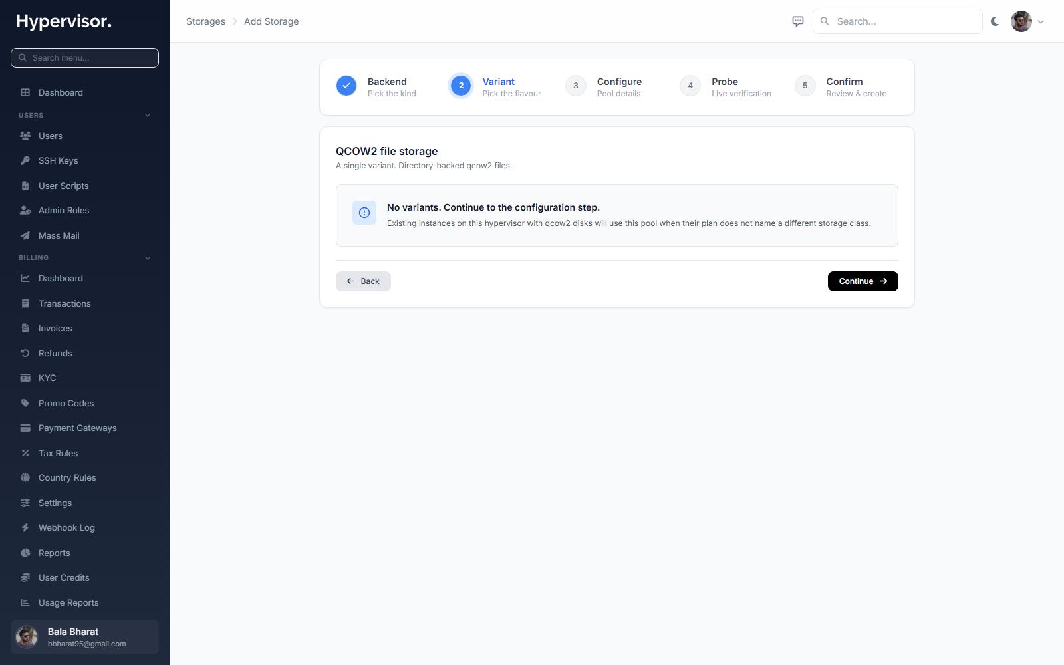Open Storages breadcrumb link
Image resolution: width=1064 pixels, height=665 pixels.
pos(205,21)
